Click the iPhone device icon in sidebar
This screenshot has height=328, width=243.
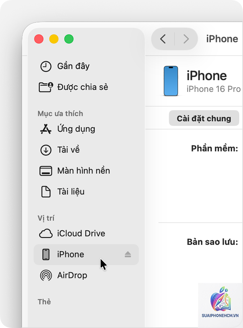[46, 254]
